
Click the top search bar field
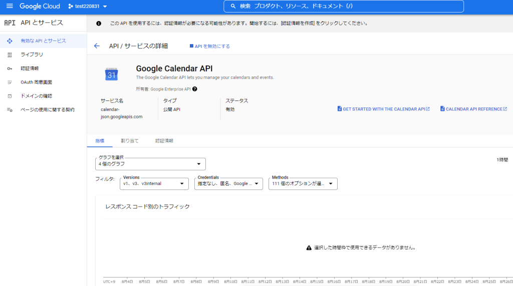tap(344, 6)
